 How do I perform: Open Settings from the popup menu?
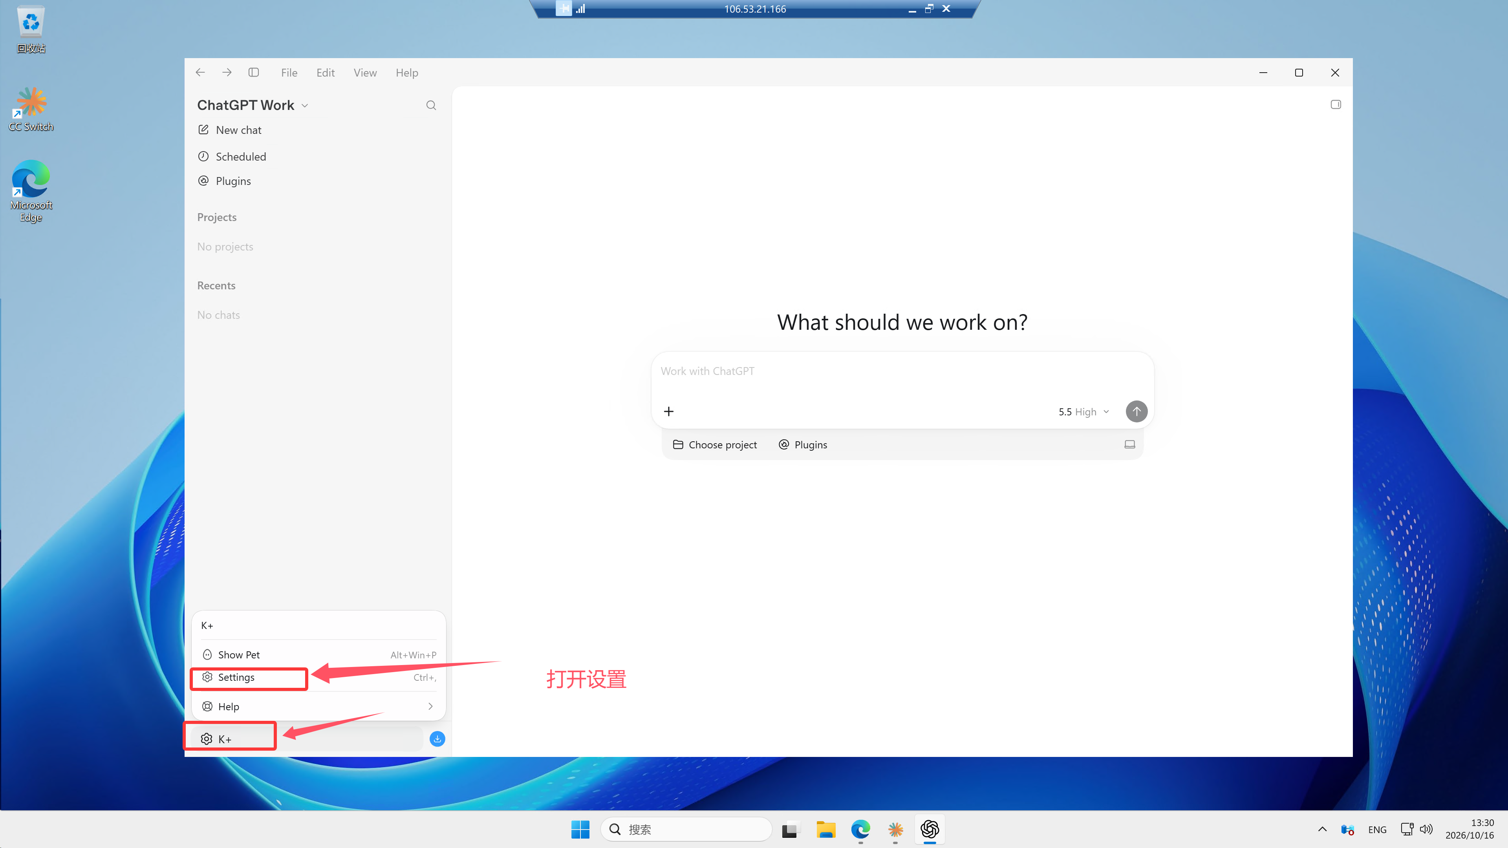click(318, 677)
